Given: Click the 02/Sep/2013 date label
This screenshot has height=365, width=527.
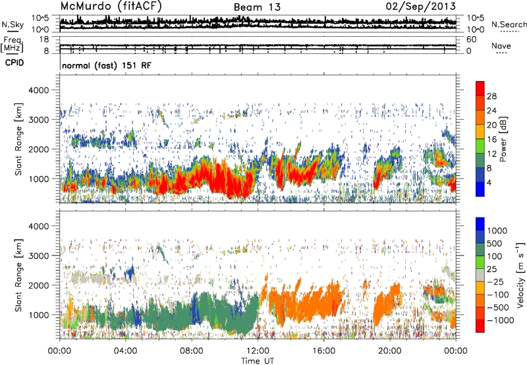Looking at the screenshot, I should coord(421,6).
